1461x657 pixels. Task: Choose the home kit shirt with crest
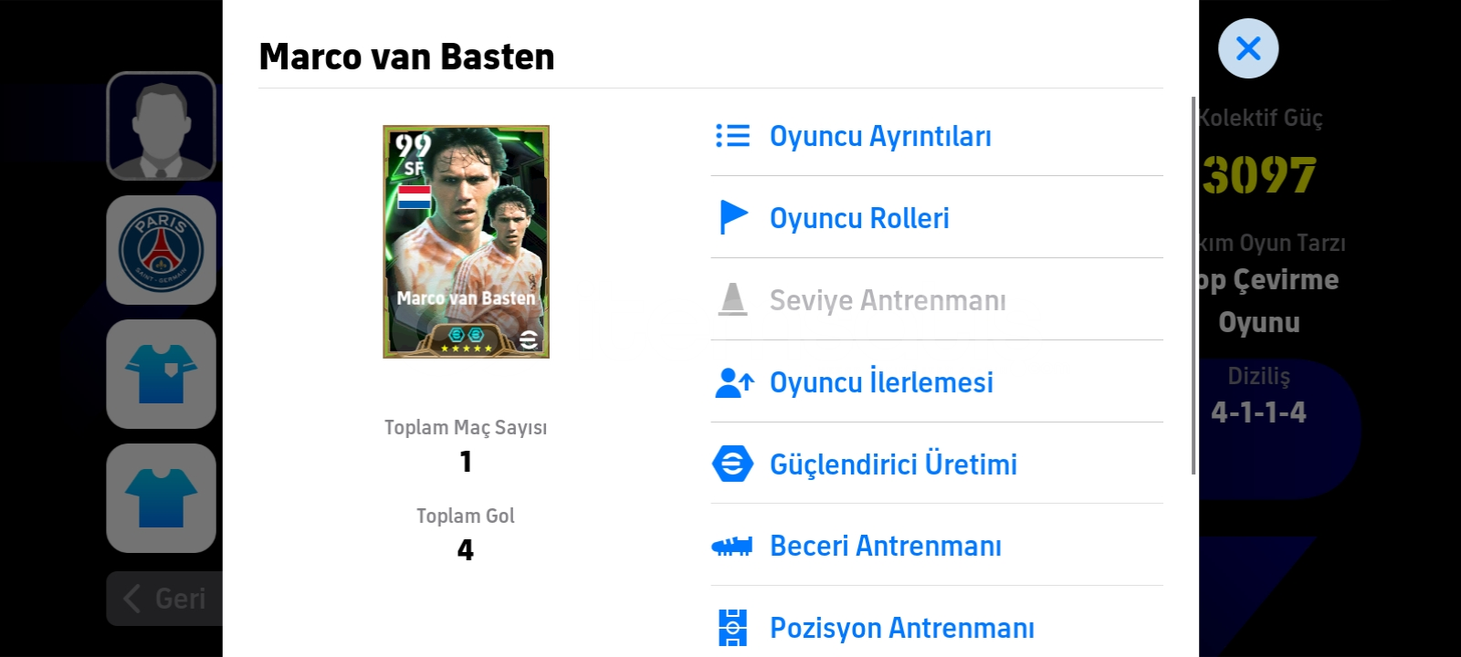162,374
